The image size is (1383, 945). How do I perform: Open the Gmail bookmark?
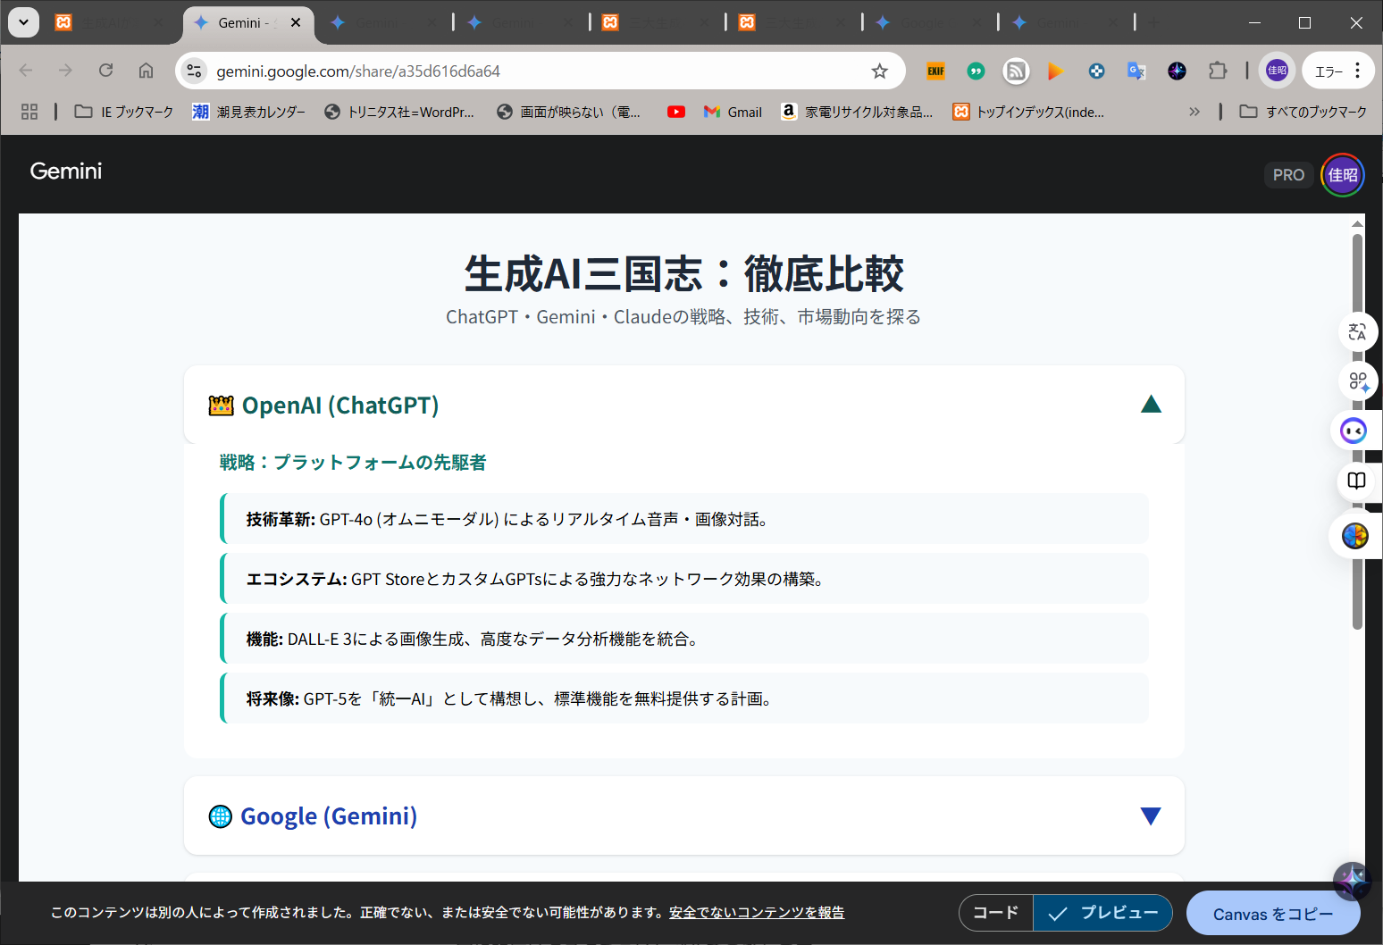click(x=733, y=112)
